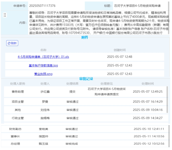Screen dimensions: 172x150
Task: Click the 审批记录 table's vertical scrollbar
Action: coord(167,99)
